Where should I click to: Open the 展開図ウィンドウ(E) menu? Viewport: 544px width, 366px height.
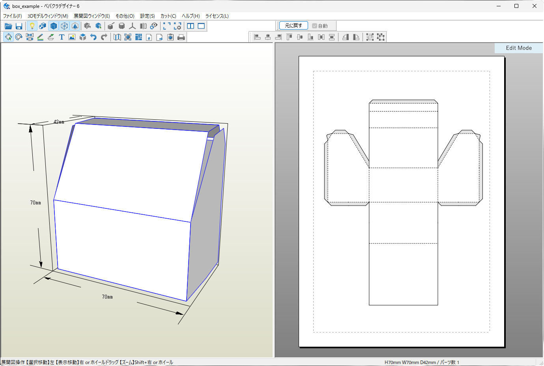(x=92, y=16)
